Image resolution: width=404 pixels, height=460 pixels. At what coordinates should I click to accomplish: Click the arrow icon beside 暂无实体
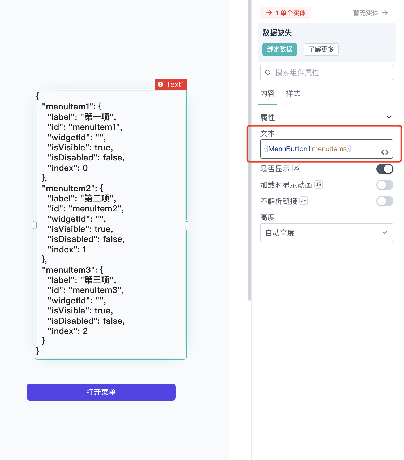385,13
